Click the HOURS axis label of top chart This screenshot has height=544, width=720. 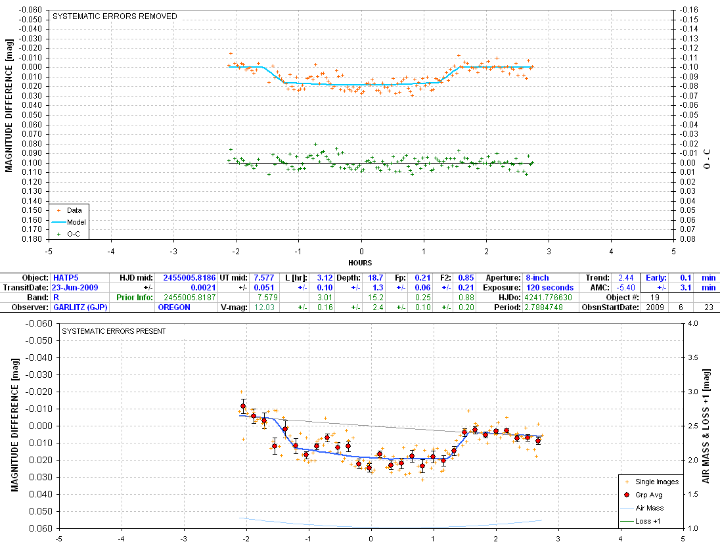click(360, 263)
